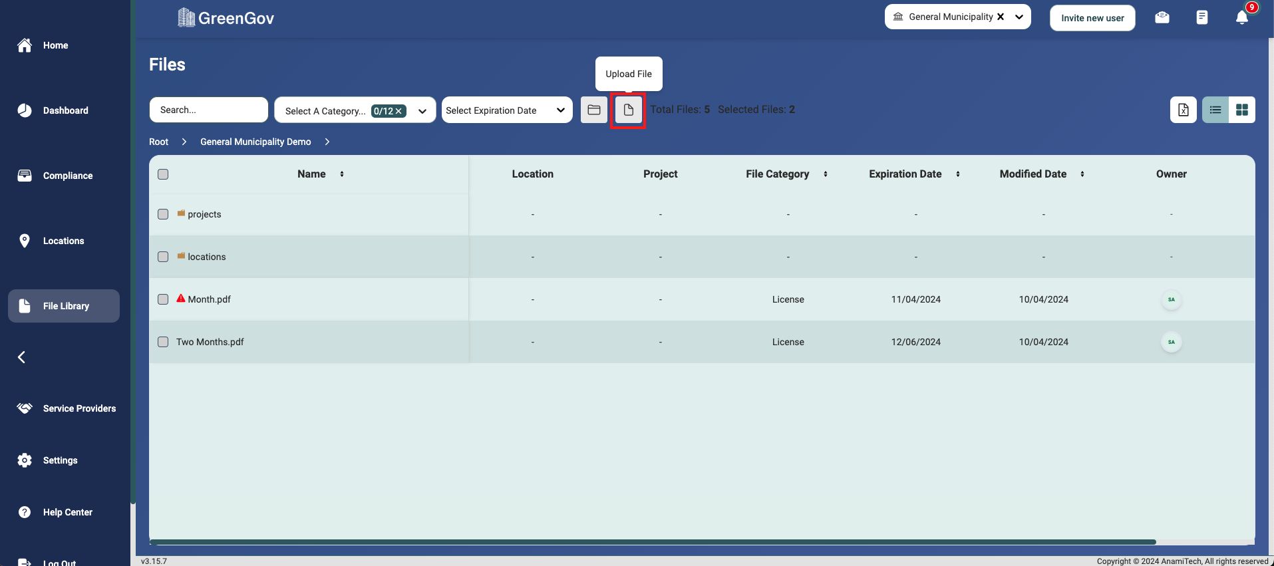
Task: Click the File Library document icon
Action: coord(25,306)
